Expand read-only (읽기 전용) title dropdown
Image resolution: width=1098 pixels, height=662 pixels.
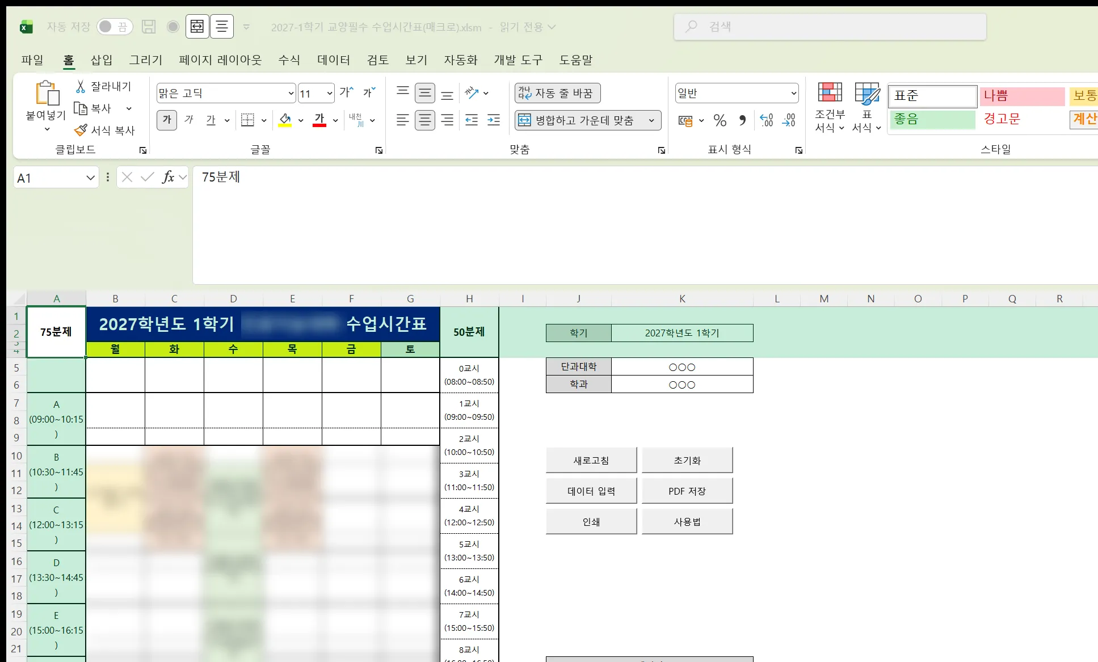[x=552, y=27]
